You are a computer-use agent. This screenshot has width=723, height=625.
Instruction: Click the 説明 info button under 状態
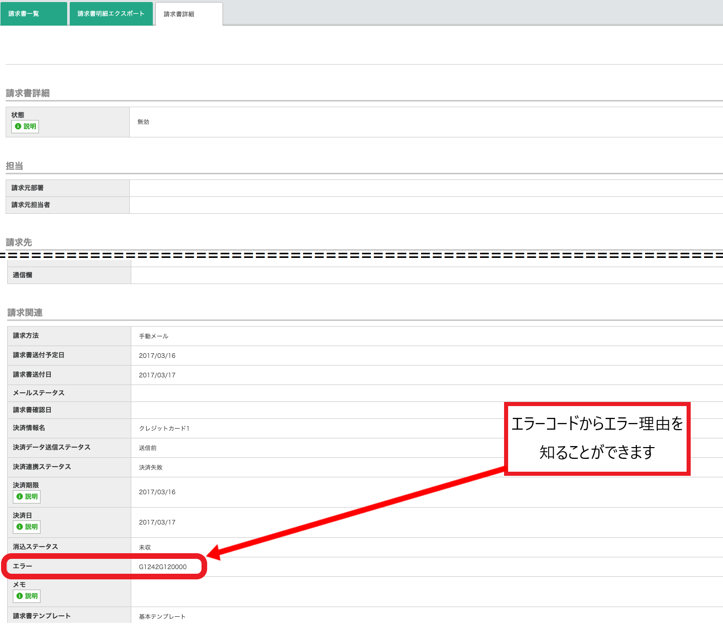[x=26, y=127]
